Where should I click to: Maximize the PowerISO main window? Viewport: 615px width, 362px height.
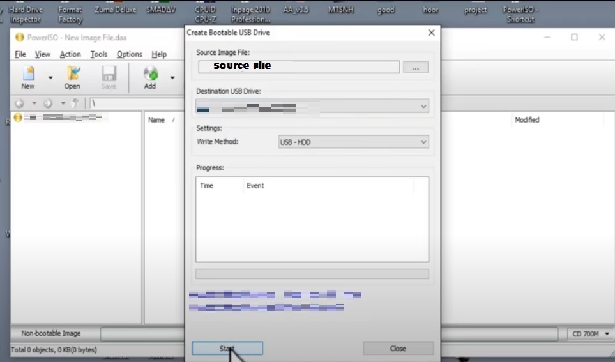[x=574, y=37]
